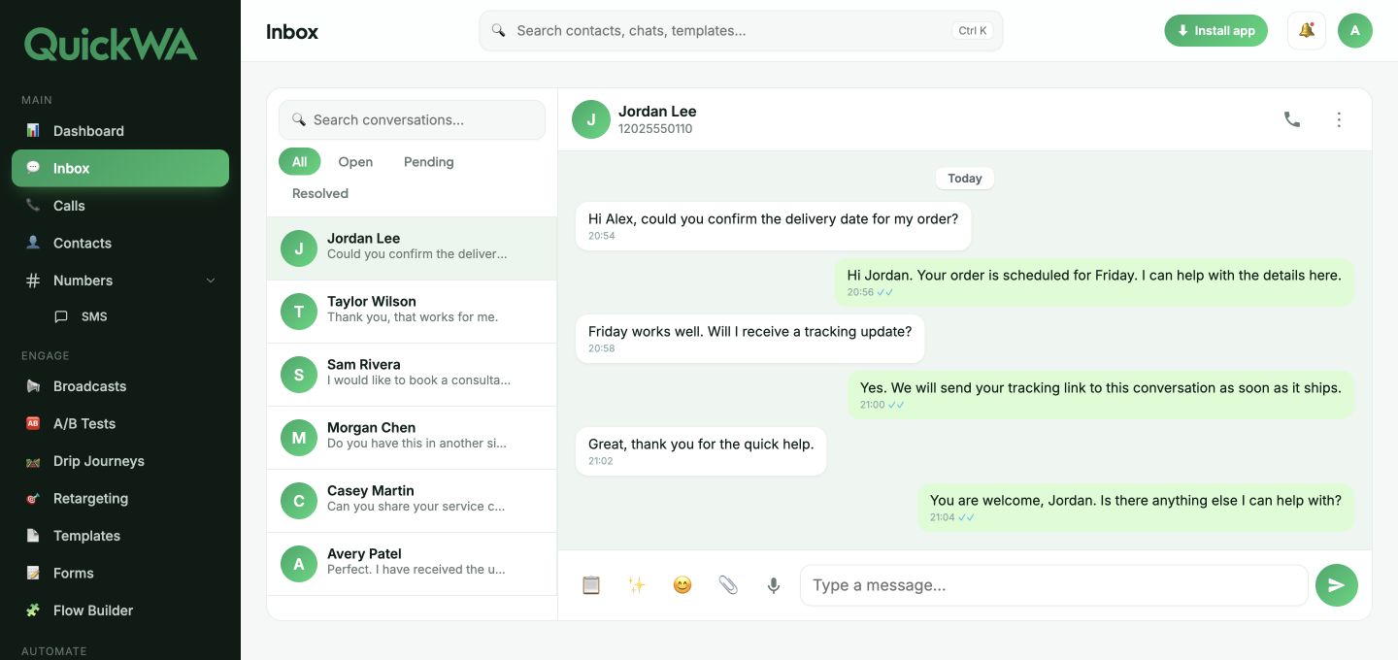This screenshot has width=1398, height=660.
Task: Open Taylor Wilson's conversation
Action: point(412,312)
